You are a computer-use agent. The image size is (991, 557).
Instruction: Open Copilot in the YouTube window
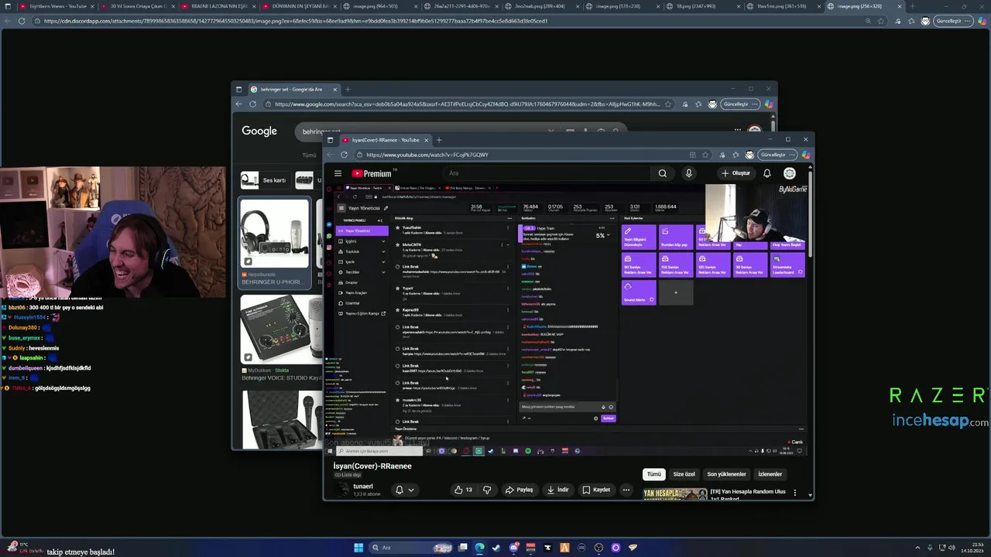806,155
